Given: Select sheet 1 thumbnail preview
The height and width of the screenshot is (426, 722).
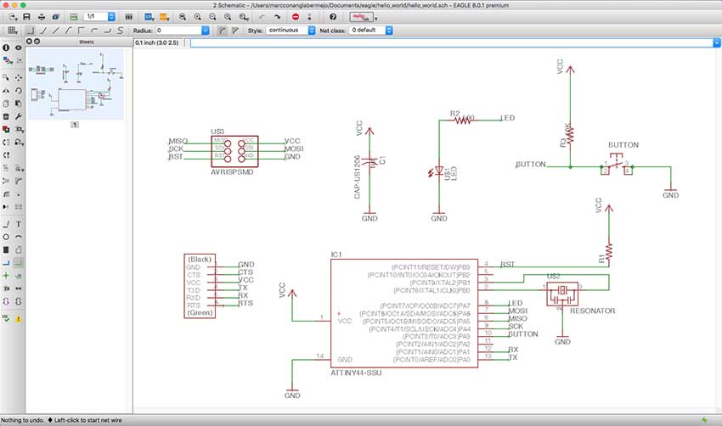Looking at the screenshot, I should coord(76,84).
